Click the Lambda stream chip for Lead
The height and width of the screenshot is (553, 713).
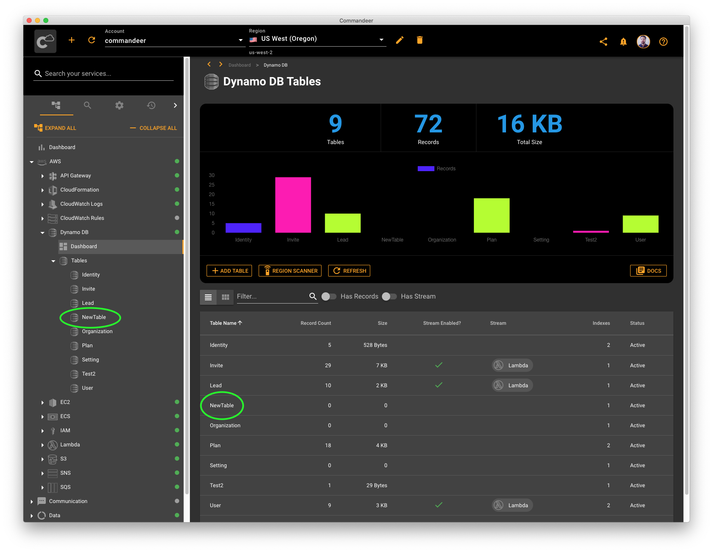(512, 385)
